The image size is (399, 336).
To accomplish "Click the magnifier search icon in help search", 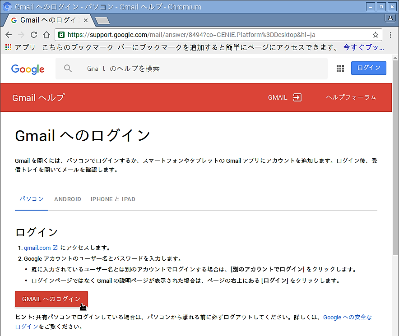I will tap(68, 68).
